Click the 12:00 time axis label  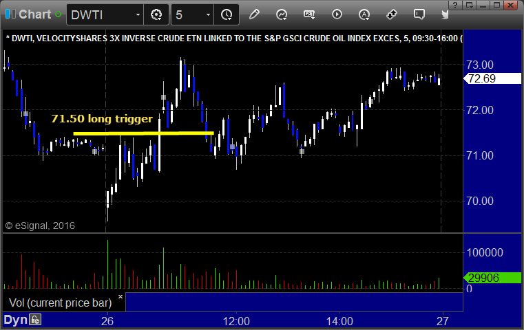[x=236, y=321]
